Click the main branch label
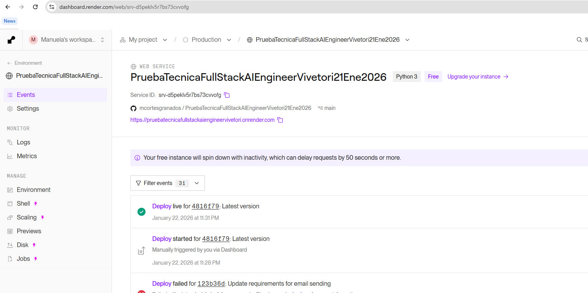Viewport: 588px width, 293px height. [x=330, y=108]
